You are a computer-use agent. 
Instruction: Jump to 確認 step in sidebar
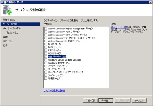(x=5, y=37)
